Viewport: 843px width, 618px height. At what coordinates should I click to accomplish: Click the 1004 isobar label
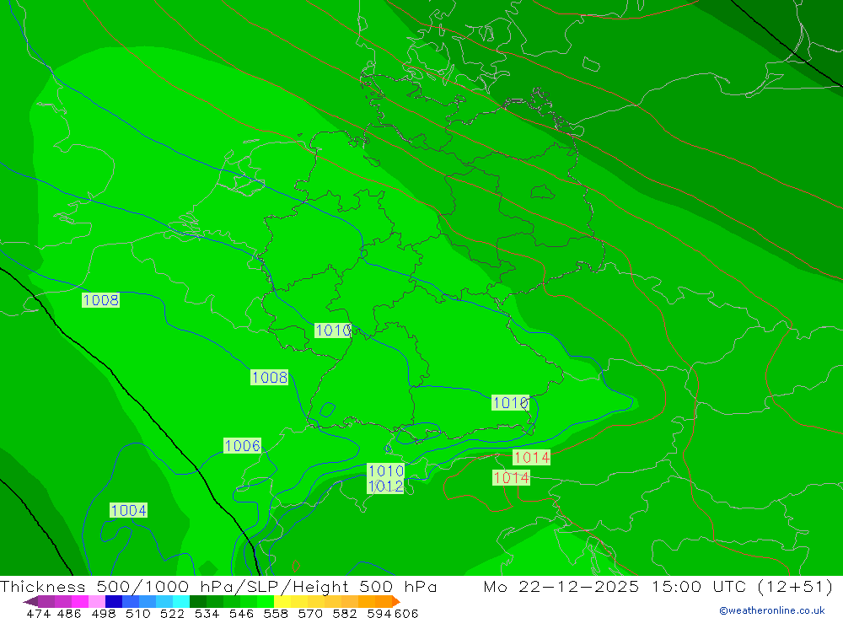(128, 510)
